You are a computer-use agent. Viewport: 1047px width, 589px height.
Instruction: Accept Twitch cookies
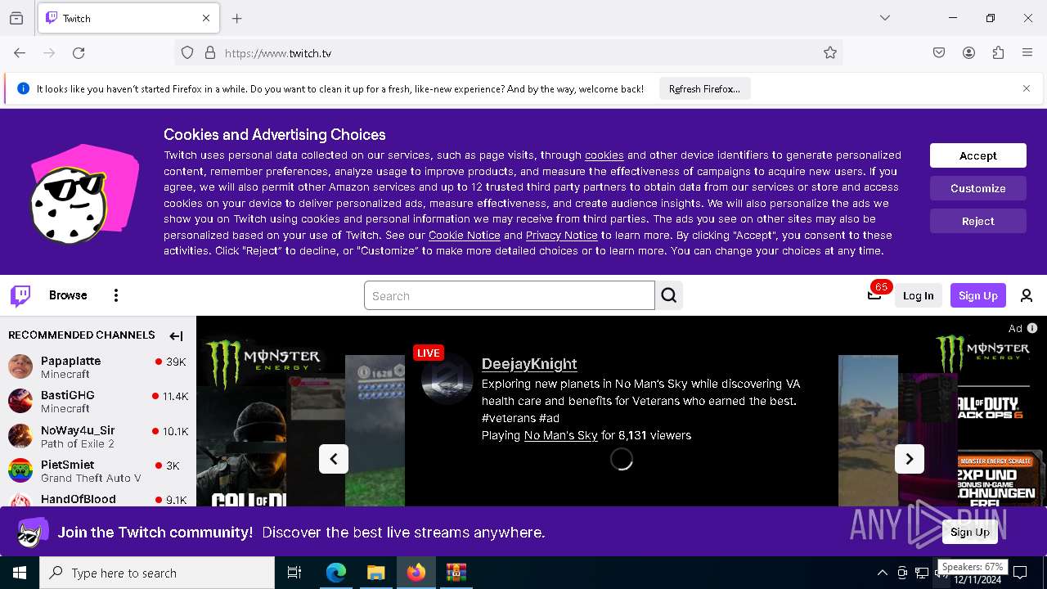[x=978, y=155]
